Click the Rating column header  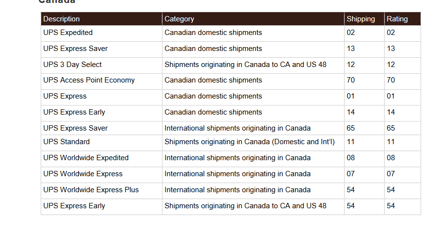click(403, 19)
